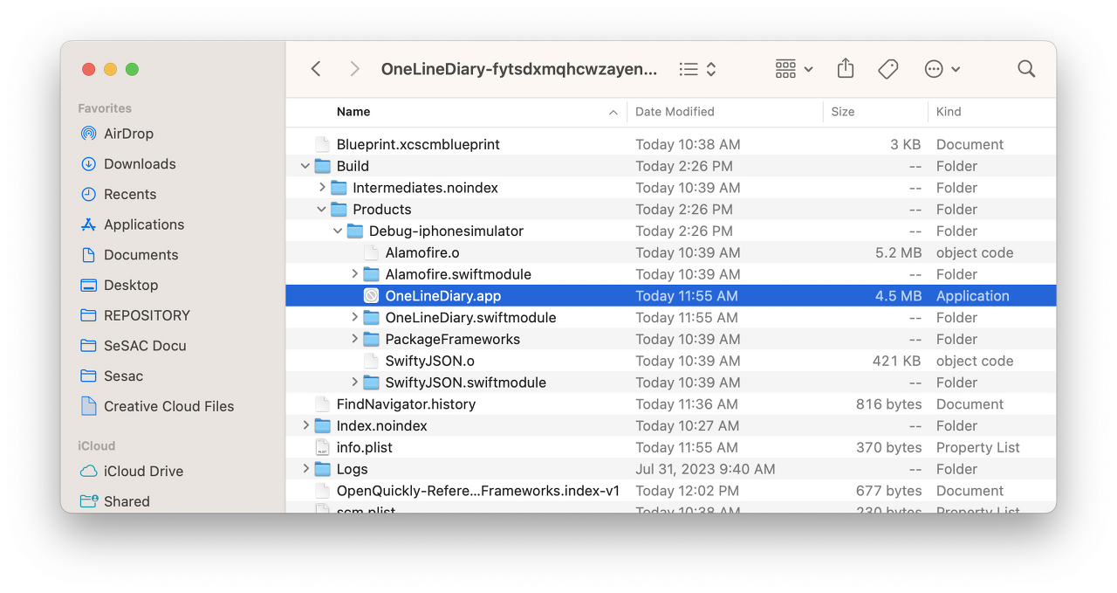
Task: Select SwiftyJSON.swiftmodule row
Action: pos(671,383)
